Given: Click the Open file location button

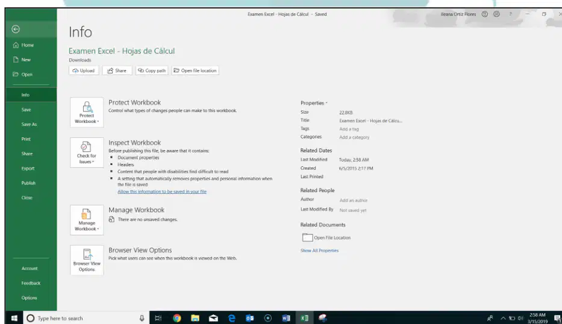Looking at the screenshot, I should 195,70.
